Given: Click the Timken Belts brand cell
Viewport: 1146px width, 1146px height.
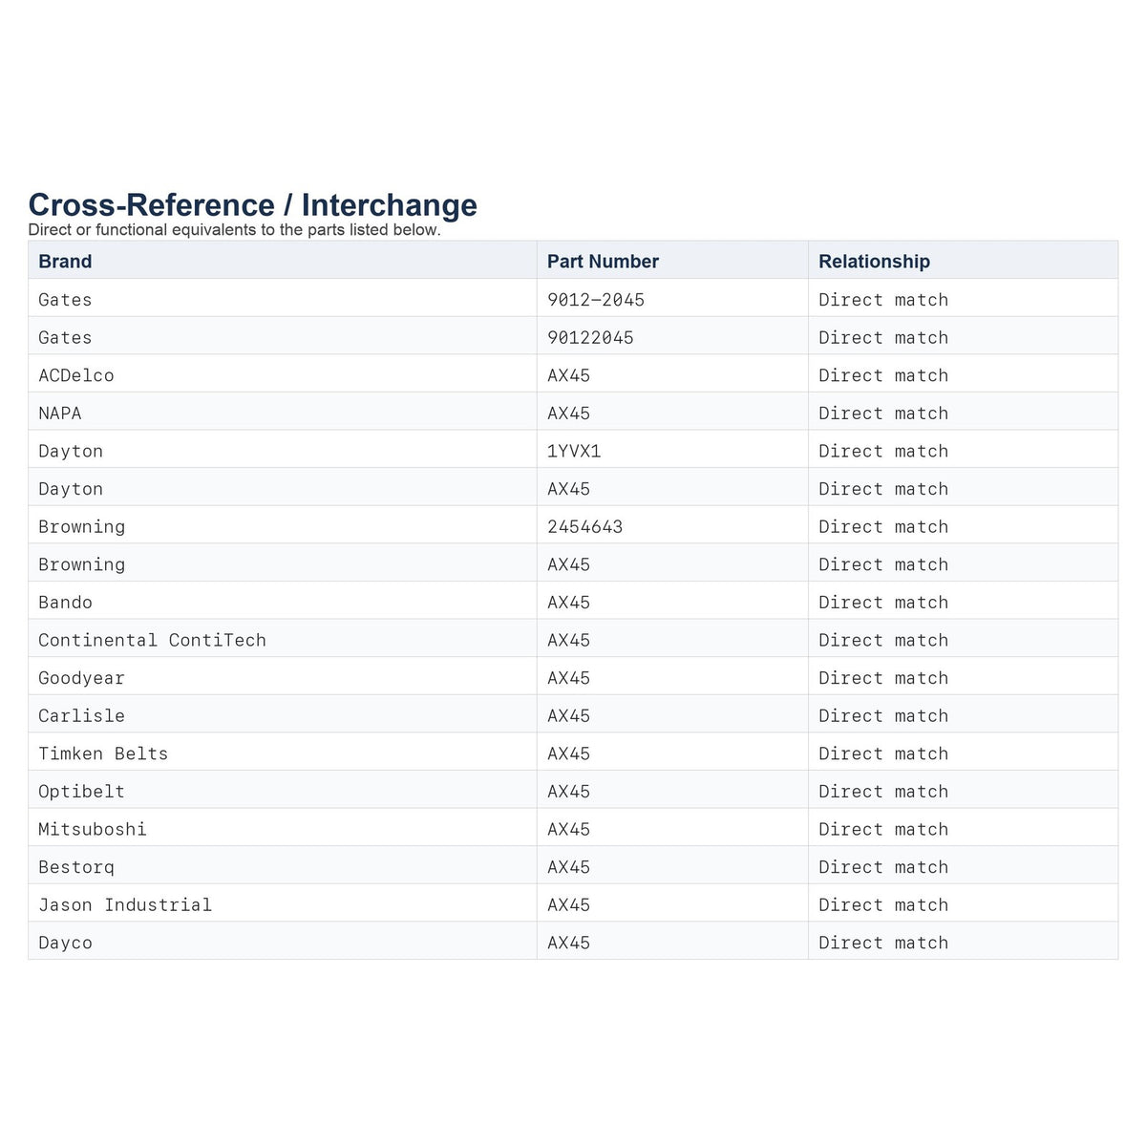Looking at the screenshot, I should click(283, 753).
